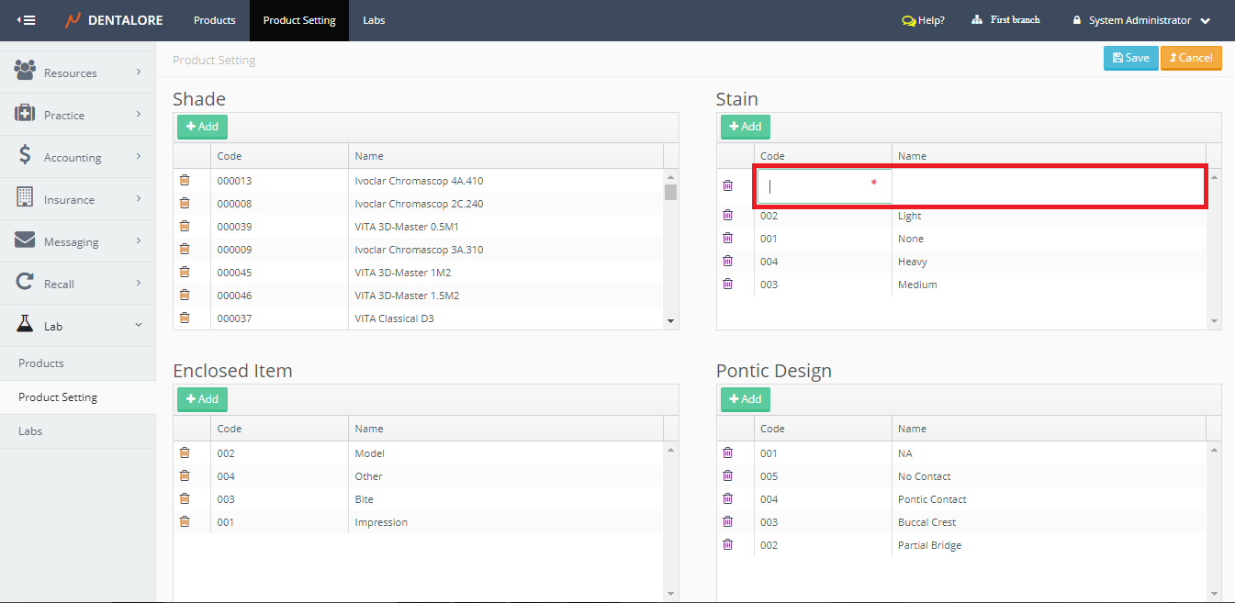Click the First branch icon
1235x603 pixels.
(977, 20)
